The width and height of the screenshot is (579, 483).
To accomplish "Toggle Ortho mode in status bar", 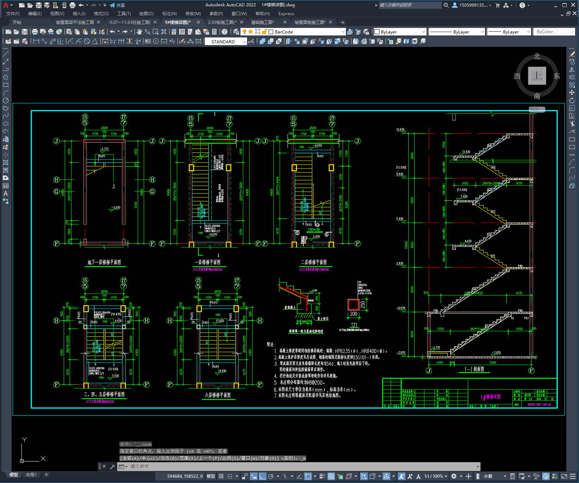I will tap(263, 476).
